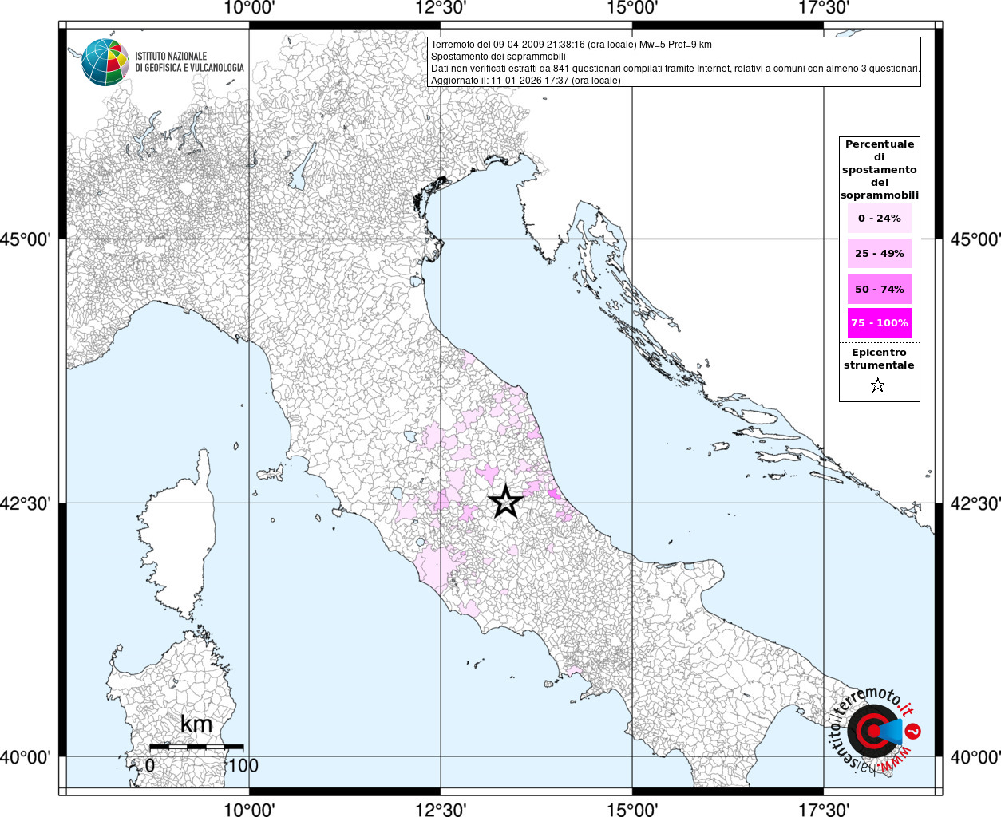
Task: Click the right '40°00'' latitude label
Action: click(x=975, y=756)
